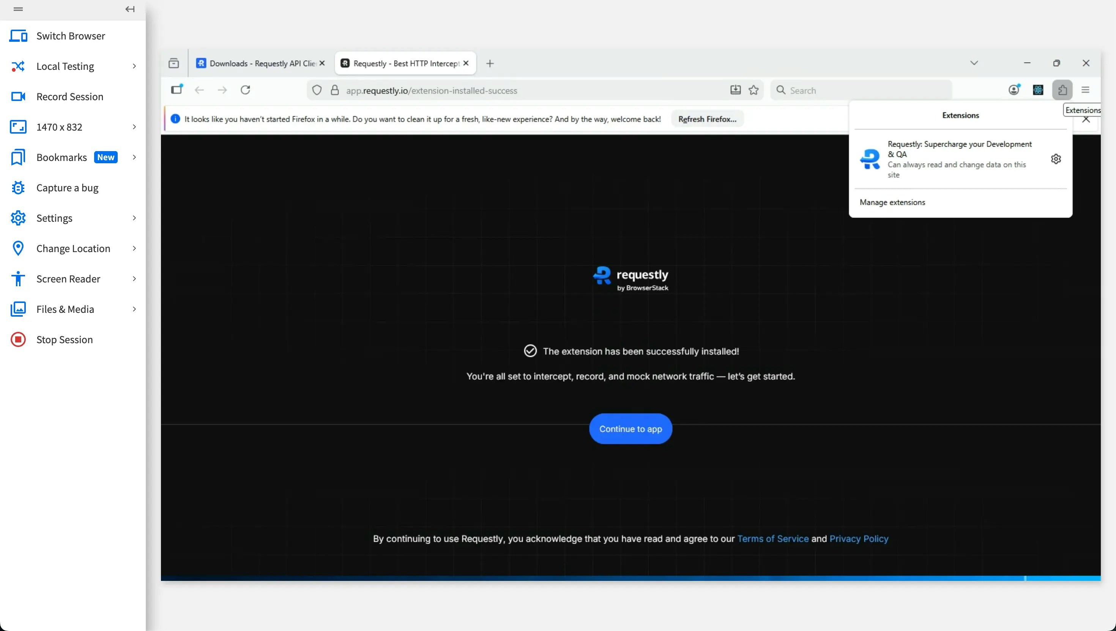Click Switch Browser in sidebar
The height and width of the screenshot is (631, 1116).
[71, 36]
